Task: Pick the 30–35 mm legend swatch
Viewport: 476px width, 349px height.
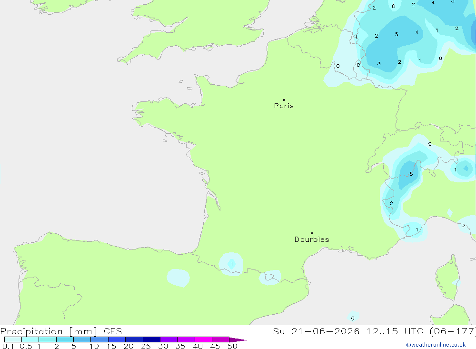Action: point(169,339)
